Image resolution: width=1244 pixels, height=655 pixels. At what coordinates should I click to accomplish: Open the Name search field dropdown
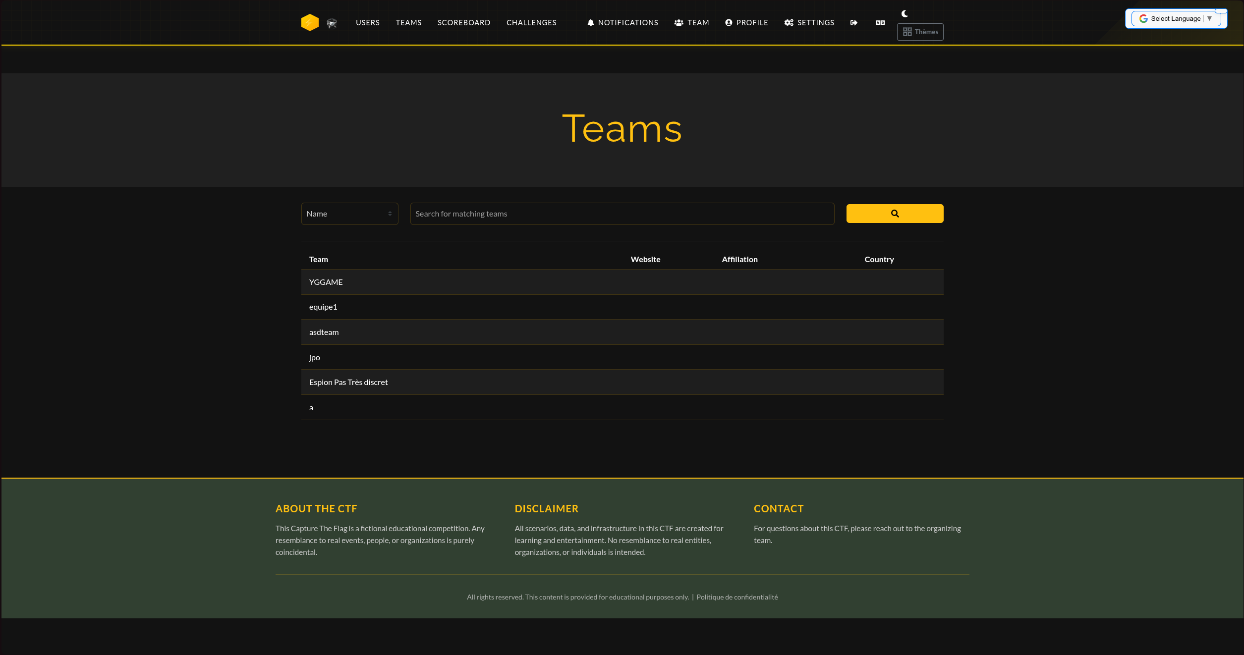point(349,214)
